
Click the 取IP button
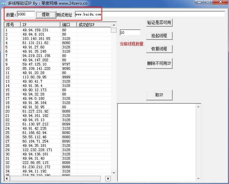(x=159, y=95)
